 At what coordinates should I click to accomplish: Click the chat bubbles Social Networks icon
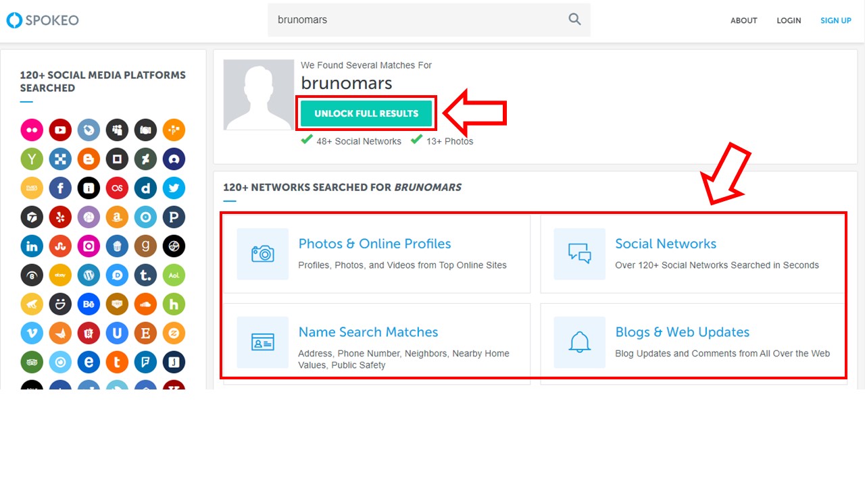point(579,254)
